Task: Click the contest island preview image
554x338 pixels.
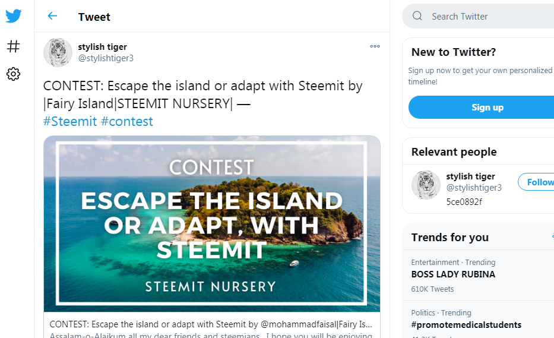Action: pos(211,223)
